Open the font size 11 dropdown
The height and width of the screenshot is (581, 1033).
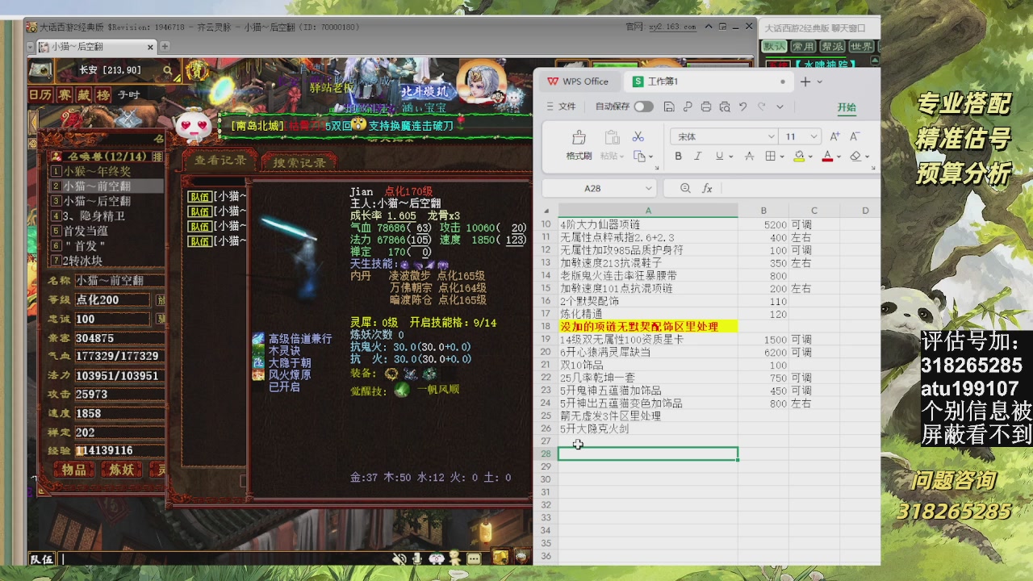(x=814, y=136)
